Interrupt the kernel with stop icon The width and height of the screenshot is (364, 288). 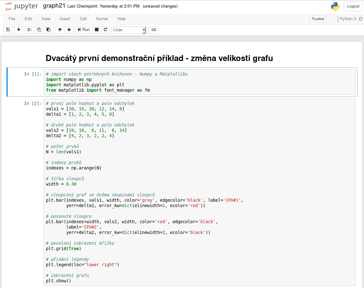point(97,30)
